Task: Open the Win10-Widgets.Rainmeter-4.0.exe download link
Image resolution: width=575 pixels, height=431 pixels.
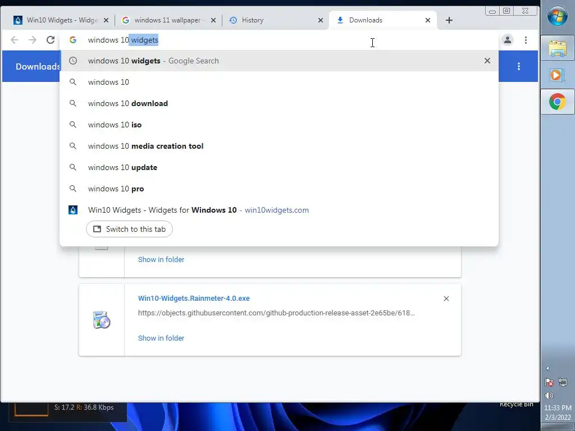Action: pyautogui.click(x=194, y=299)
